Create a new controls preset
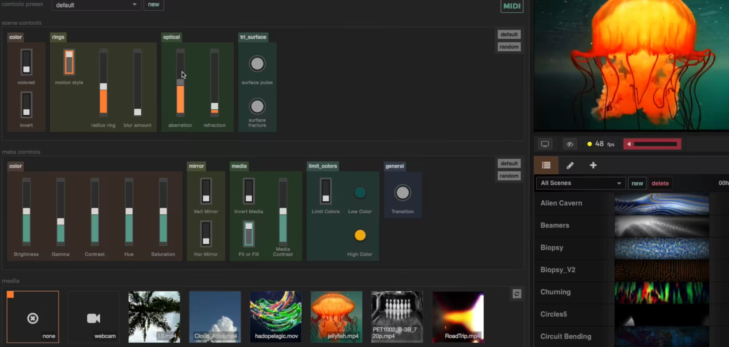The width and height of the screenshot is (729, 347). click(x=153, y=5)
